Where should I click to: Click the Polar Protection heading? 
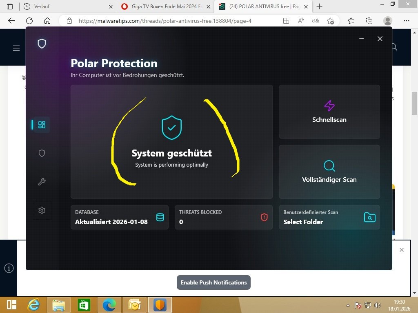114,63
